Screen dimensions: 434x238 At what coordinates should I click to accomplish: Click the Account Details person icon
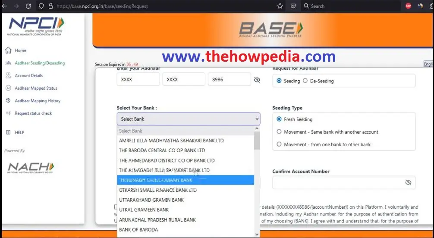[x=8, y=75]
